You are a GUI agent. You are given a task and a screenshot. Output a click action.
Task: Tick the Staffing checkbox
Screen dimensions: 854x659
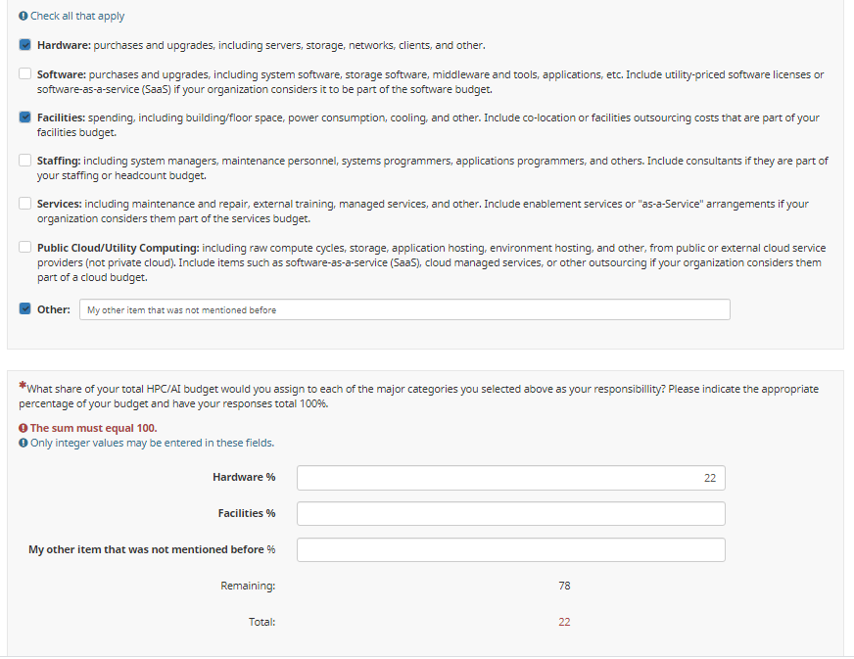click(x=25, y=161)
